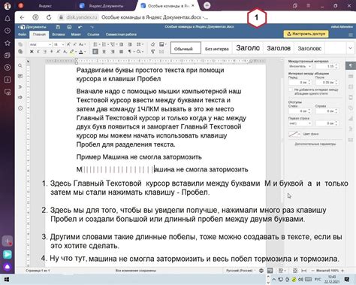Open the Comments panel in the left sidebar
Viewport: 356px width, 285px height.
coord(20,76)
